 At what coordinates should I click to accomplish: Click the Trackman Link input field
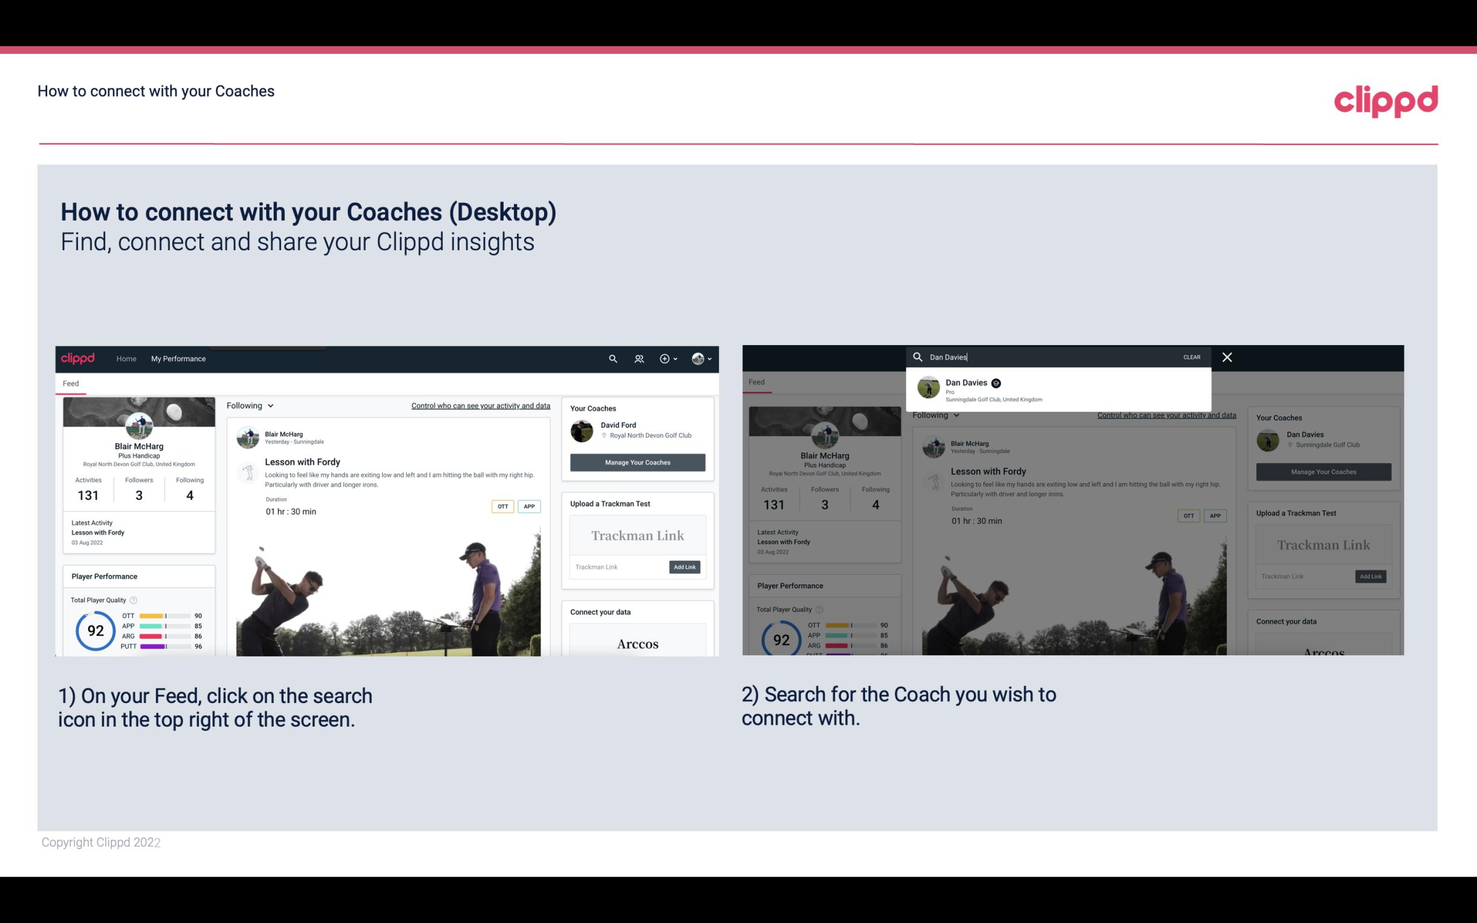pyautogui.click(x=617, y=566)
